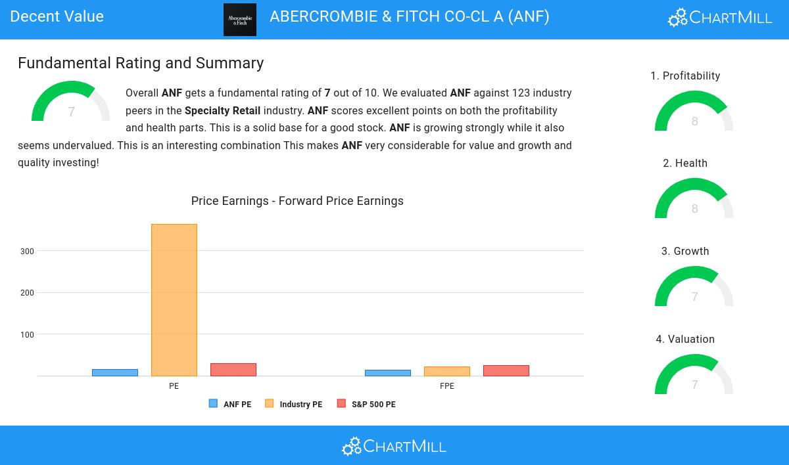Toggle Industry PE series in chart legend
This screenshot has width=789, height=465.
(x=294, y=405)
